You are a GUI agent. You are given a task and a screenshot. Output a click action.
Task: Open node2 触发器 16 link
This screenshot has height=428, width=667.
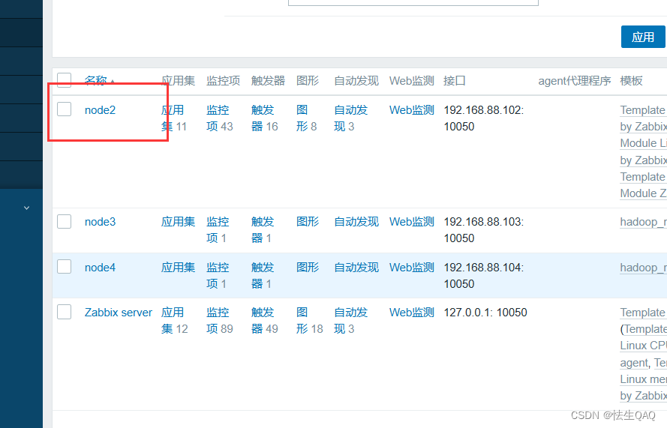(x=264, y=118)
